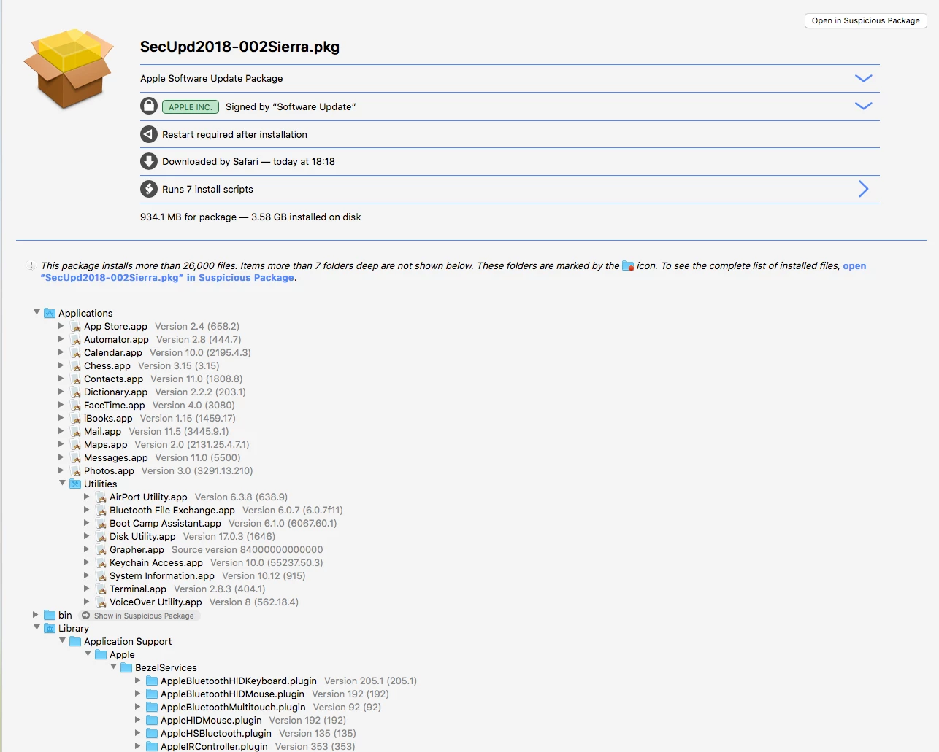Click package title SecUpd2018-002Sierra.pkg
This screenshot has height=752, width=939.
coord(239,47)
